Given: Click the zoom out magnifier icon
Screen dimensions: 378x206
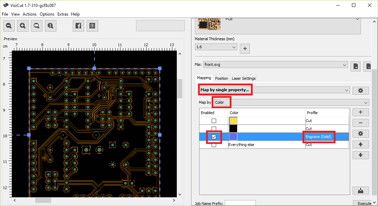Looking at the screenshot, I should [x=9, y=26].
